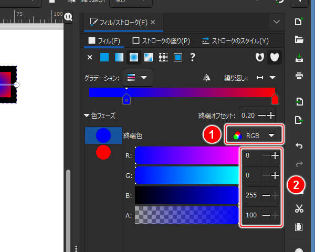This screenshot has width=315, height=252.
Task: Select the blue stop color in list
Action: pyautogui.click(x=103, y=135)
